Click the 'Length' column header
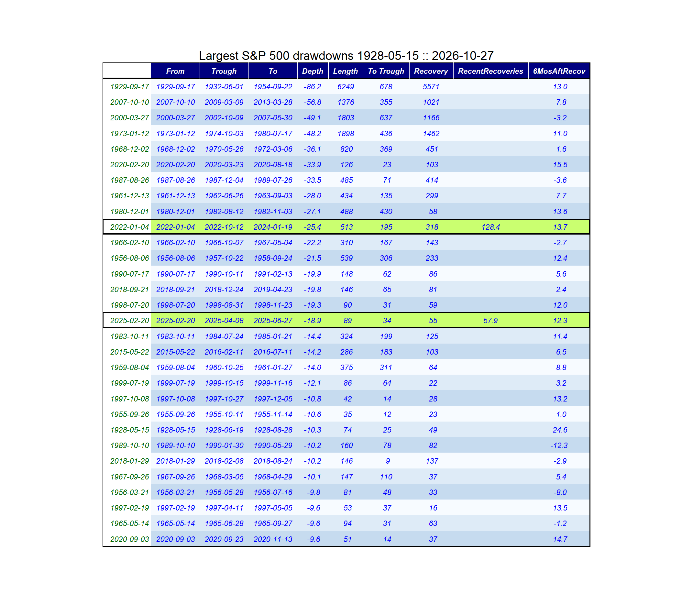The height and width of the screenshot is (594, 693). point(346,71)
